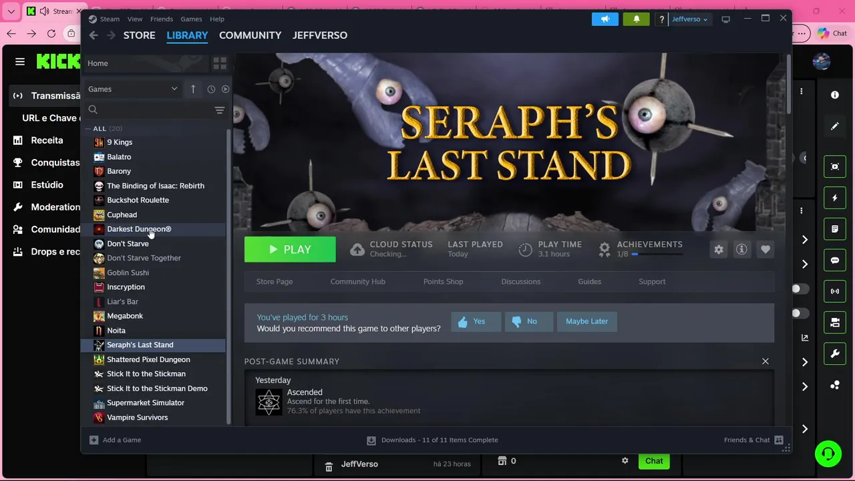Switch to STORE tab
The width and height of the screenshot is (855, 481).
[139, 35]
